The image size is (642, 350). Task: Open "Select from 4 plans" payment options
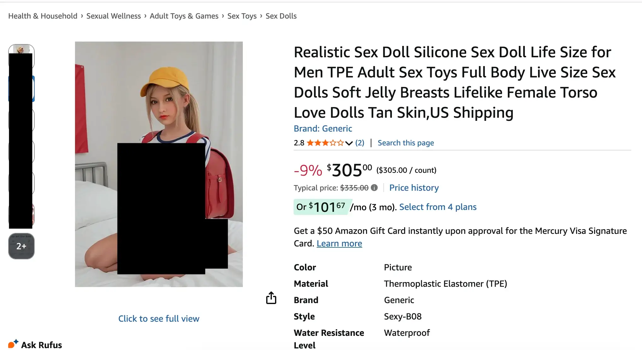pos(438,207)
